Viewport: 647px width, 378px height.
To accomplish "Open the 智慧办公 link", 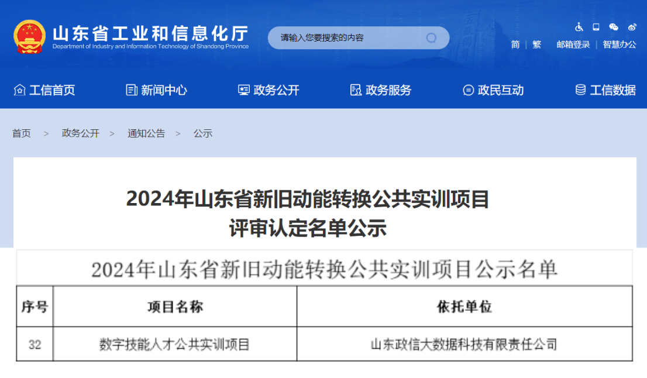I will (x=620, y=44).
